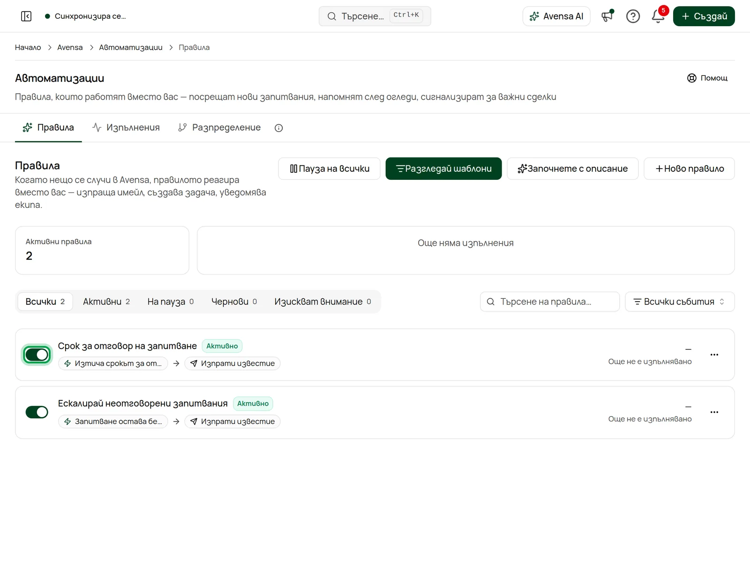This screenshot has width=750, height=562.
Task: Click Пауза на всички button
Action: point(329,169)
